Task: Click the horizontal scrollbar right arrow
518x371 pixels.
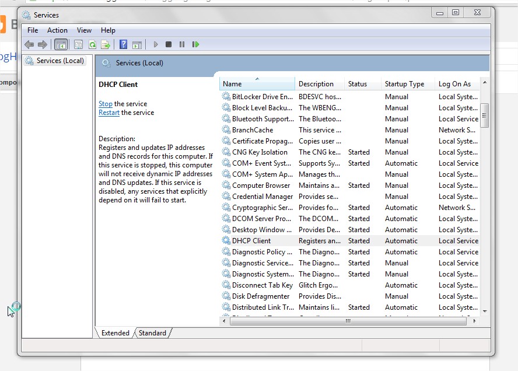Action: [475, 321]
